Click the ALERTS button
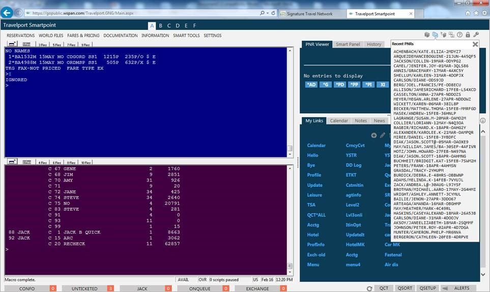The height and width of the screenshot is (292, 490). (462, 288)
